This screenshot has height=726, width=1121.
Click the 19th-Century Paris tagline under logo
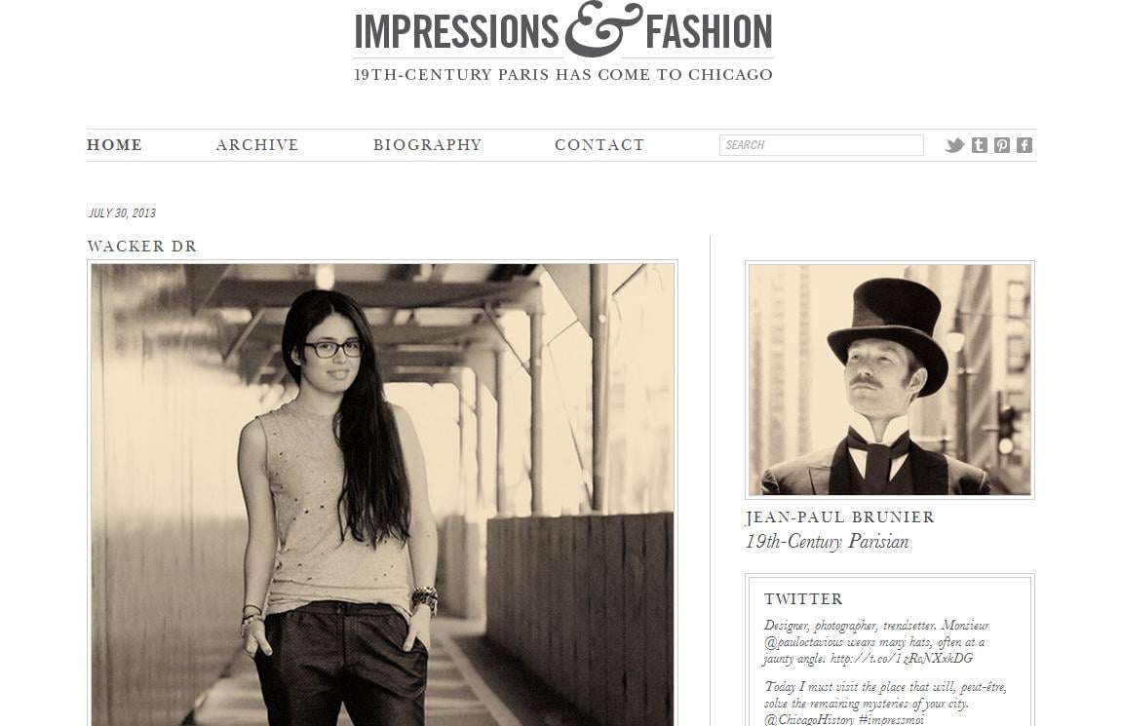563,74
